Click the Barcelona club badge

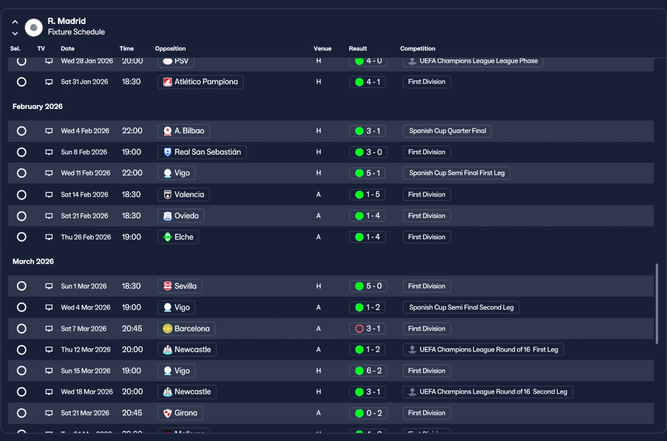point(167,329)
